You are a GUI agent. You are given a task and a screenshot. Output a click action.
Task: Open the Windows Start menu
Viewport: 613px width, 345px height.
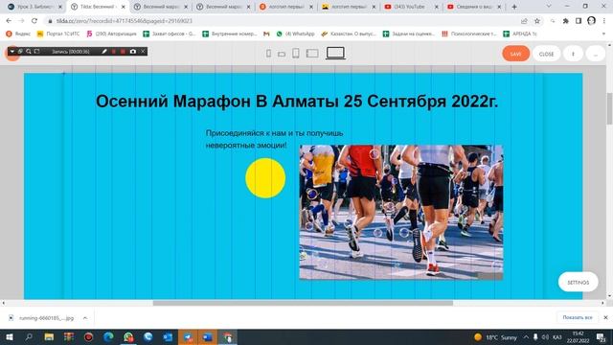click(9, 336)
